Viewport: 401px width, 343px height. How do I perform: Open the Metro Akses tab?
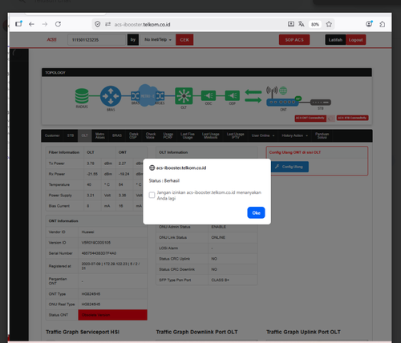coord(100,135)
